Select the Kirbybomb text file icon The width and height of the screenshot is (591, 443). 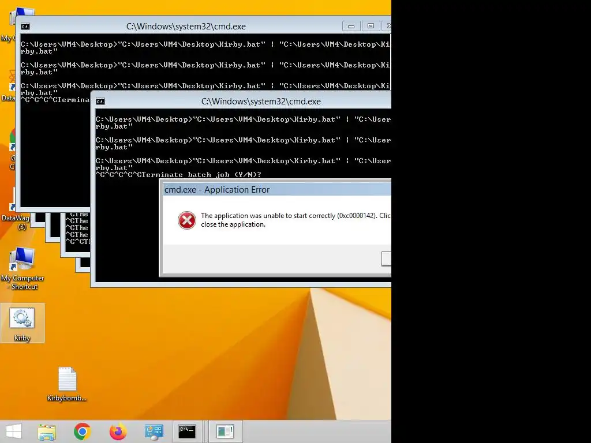pos(67,384)
